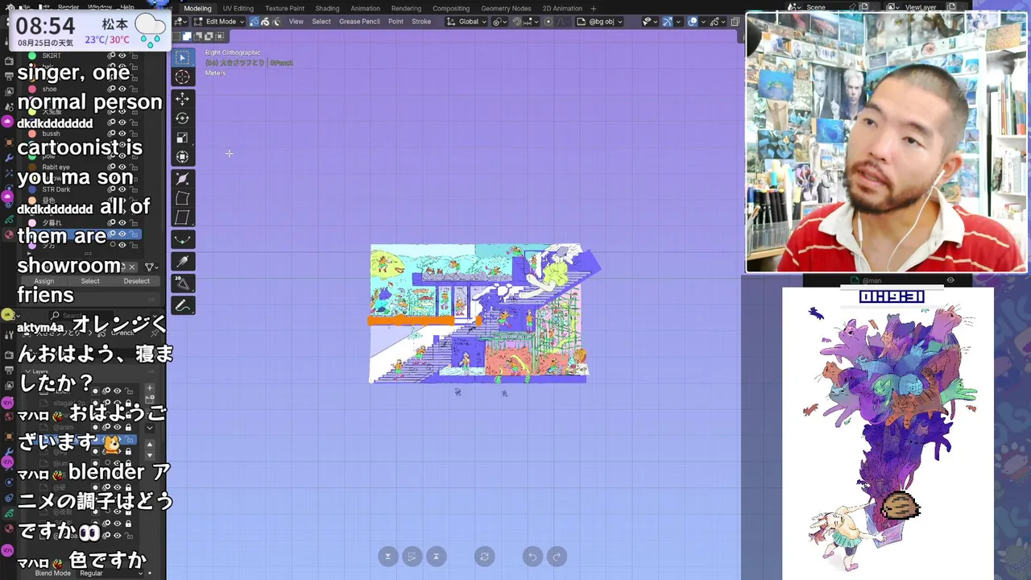
Task: Click the Select material button
Action: pos(90,281)
